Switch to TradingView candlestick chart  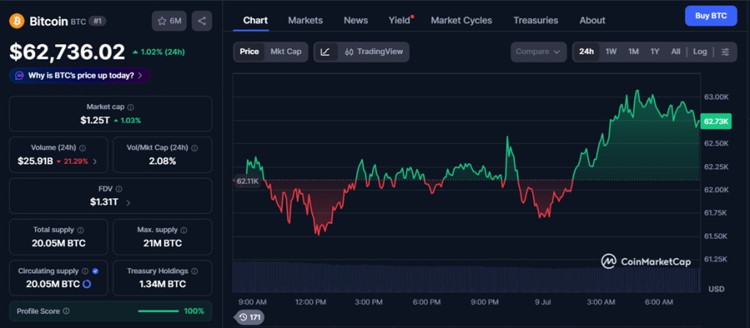(374, 52)
